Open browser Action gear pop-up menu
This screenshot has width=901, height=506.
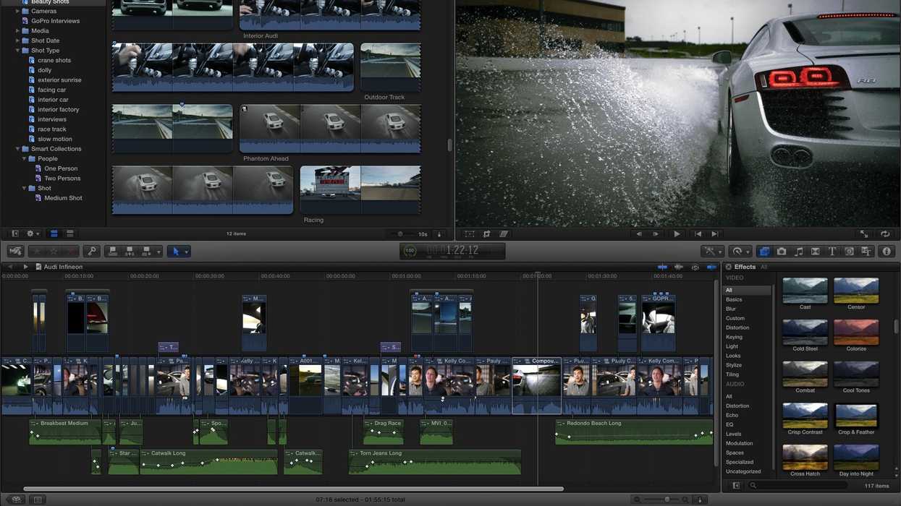click(33, 234)
